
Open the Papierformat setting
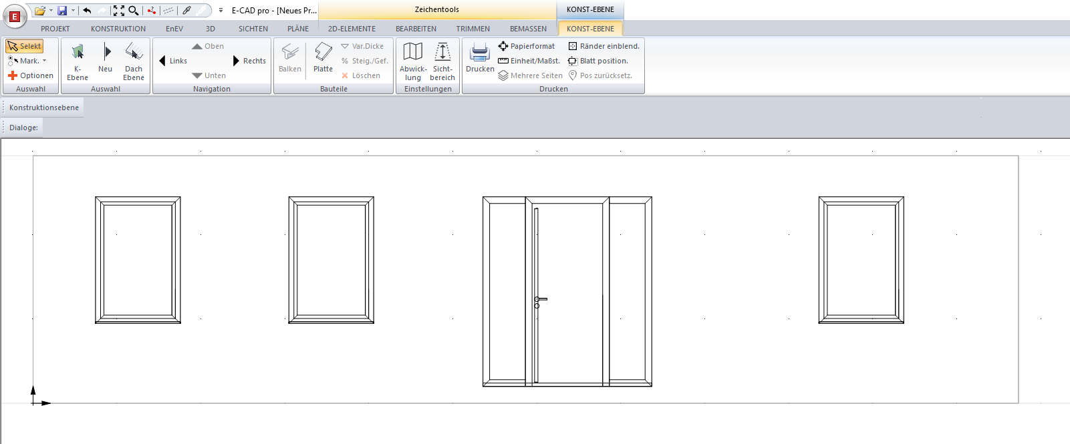[x=527, y=46]
